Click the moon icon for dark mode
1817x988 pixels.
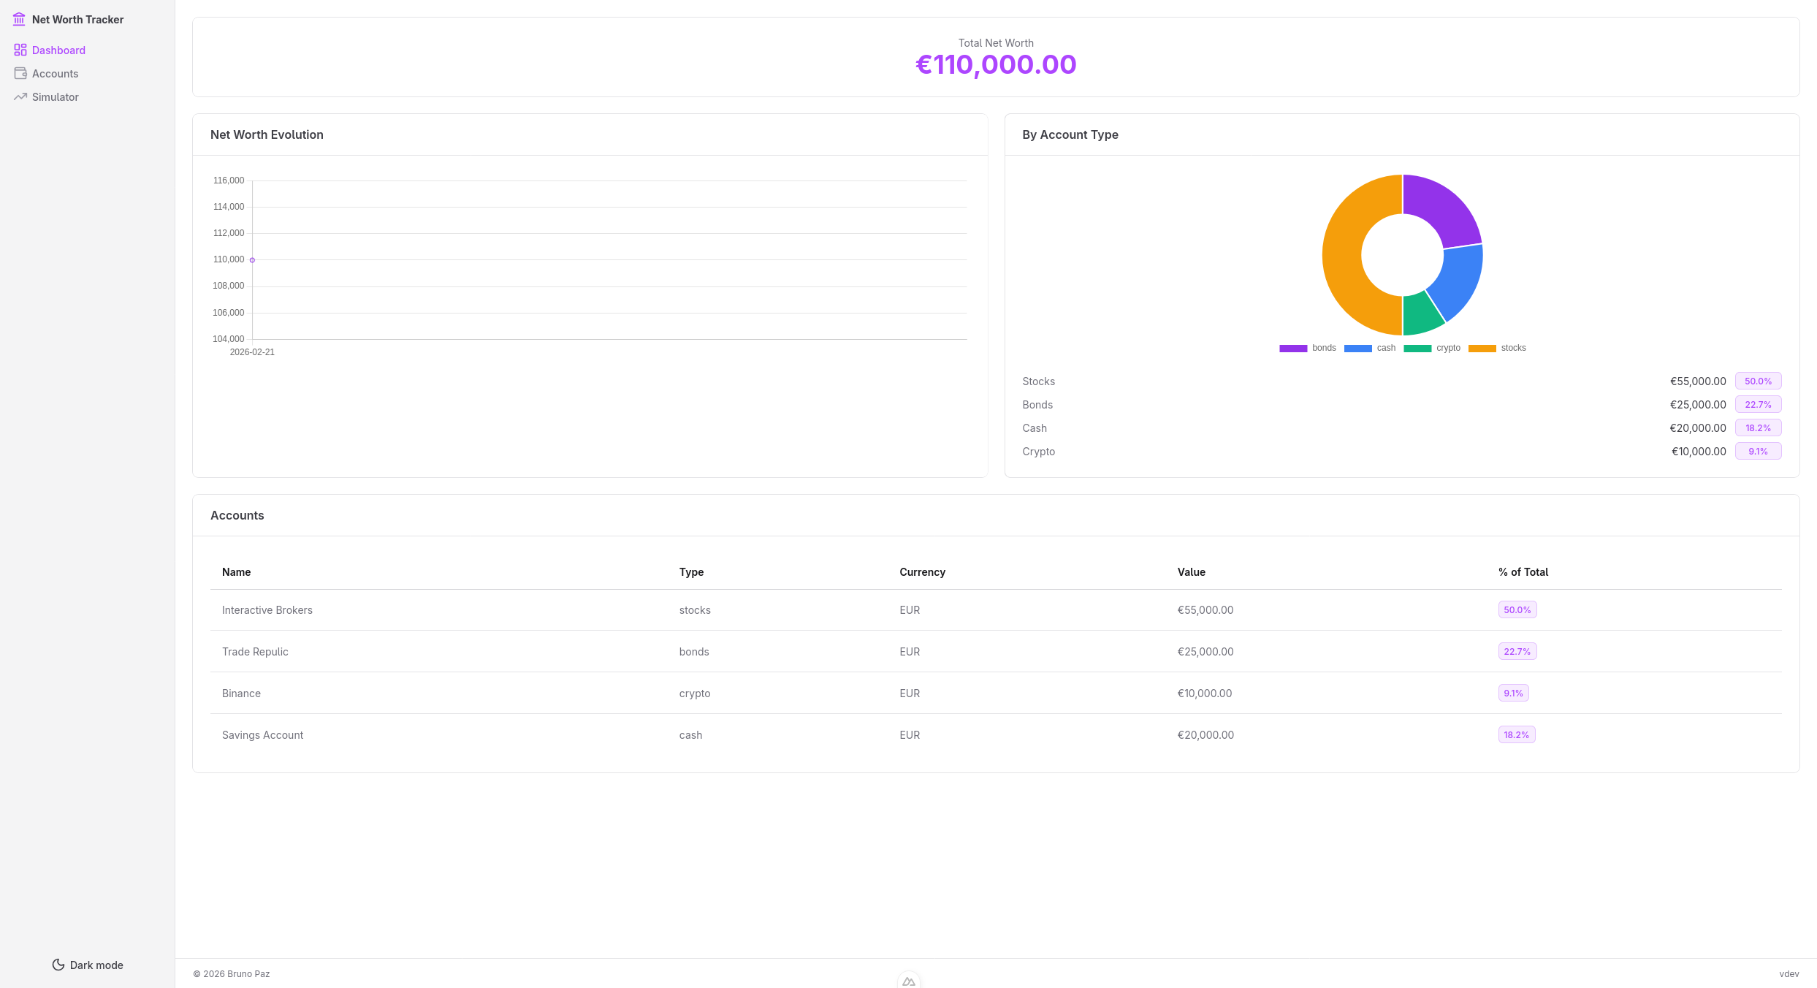(58, 965)
